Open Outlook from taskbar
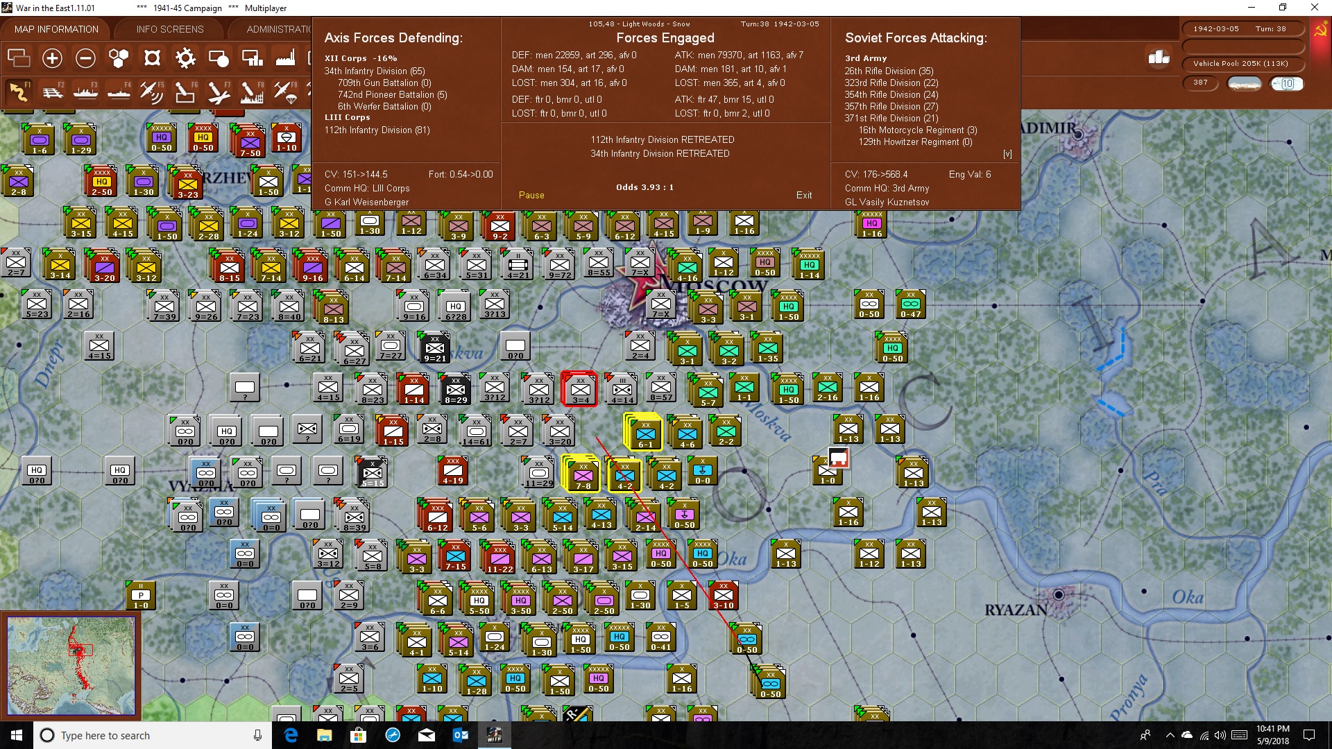 coord(460,735)
